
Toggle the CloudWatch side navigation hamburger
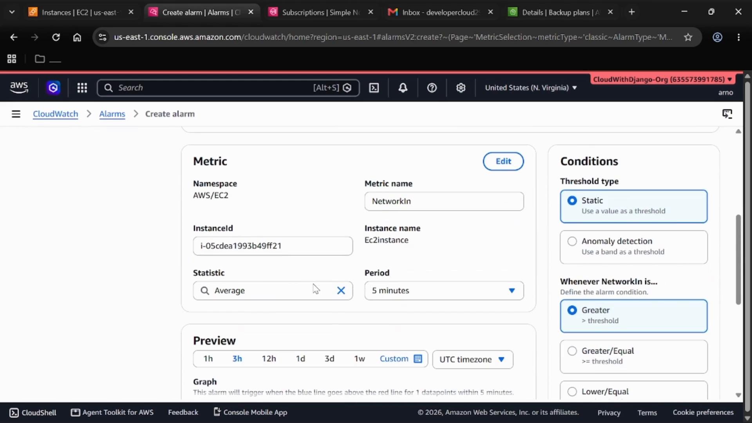point(16,114)
